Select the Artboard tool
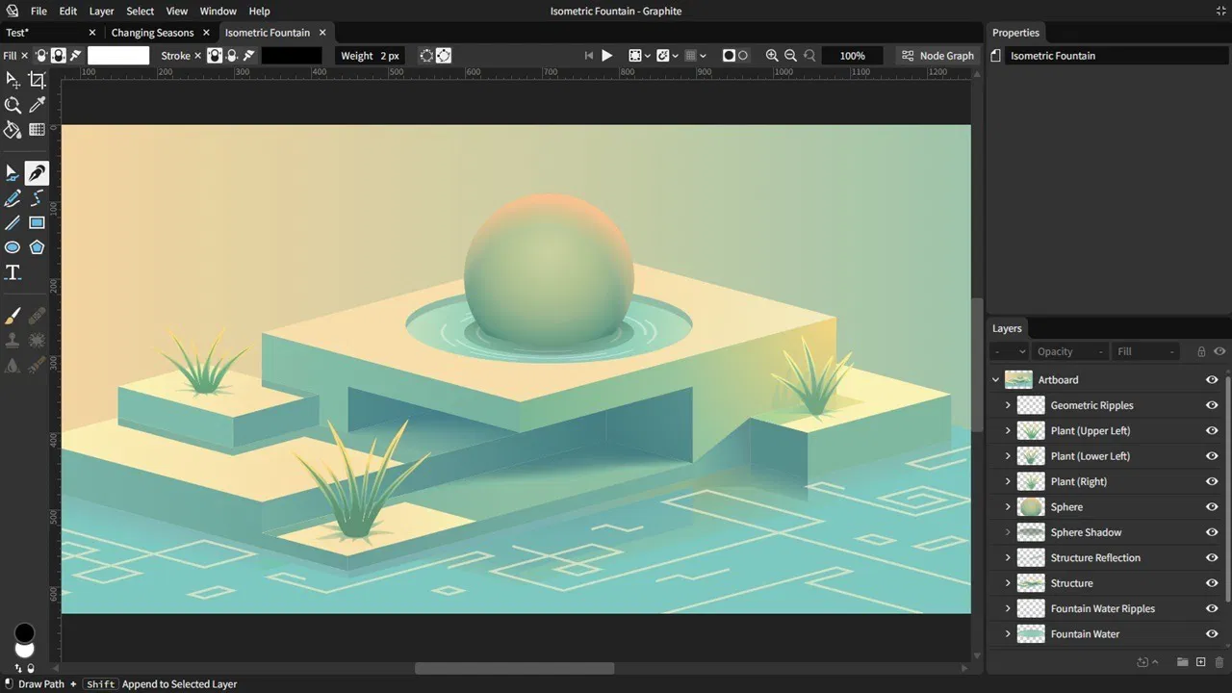 [x=37, y=80]
